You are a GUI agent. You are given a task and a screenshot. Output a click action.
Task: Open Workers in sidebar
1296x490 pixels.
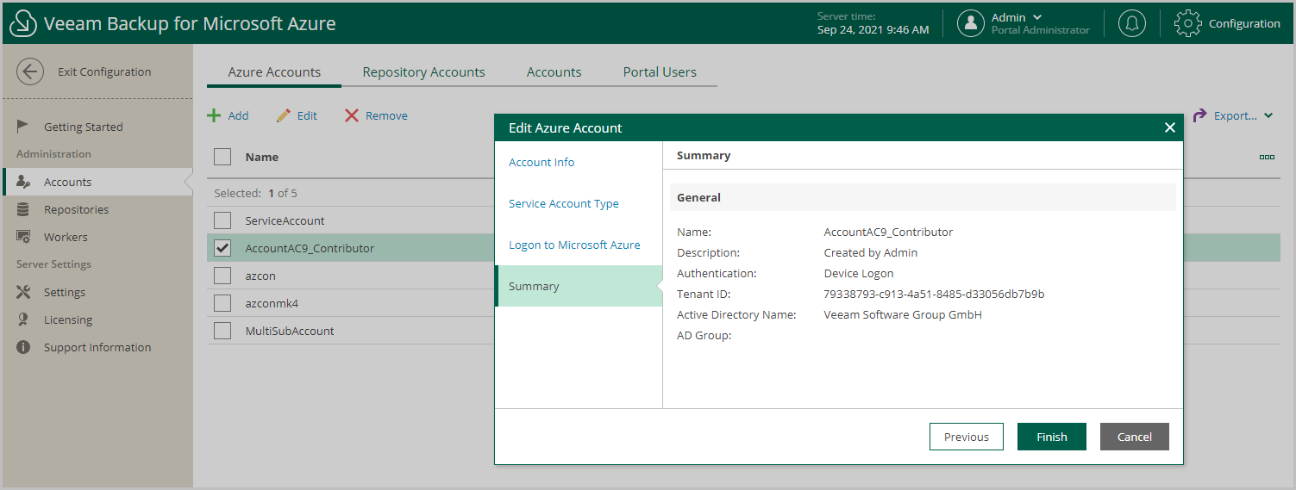(66, 237)
